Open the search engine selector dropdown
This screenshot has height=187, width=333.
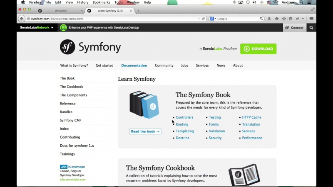pos(213,19)
